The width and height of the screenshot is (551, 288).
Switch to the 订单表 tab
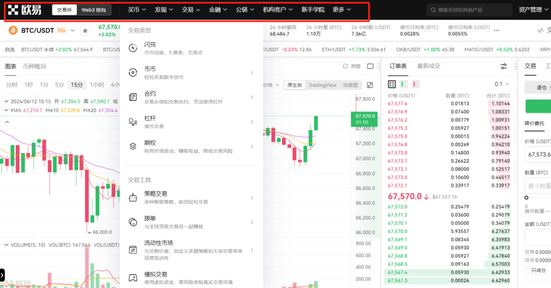pyautogui.click(x=398, y=66)
